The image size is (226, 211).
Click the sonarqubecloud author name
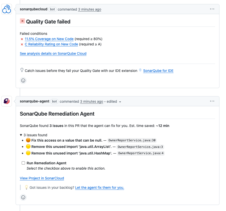click(x=34, y=9)
